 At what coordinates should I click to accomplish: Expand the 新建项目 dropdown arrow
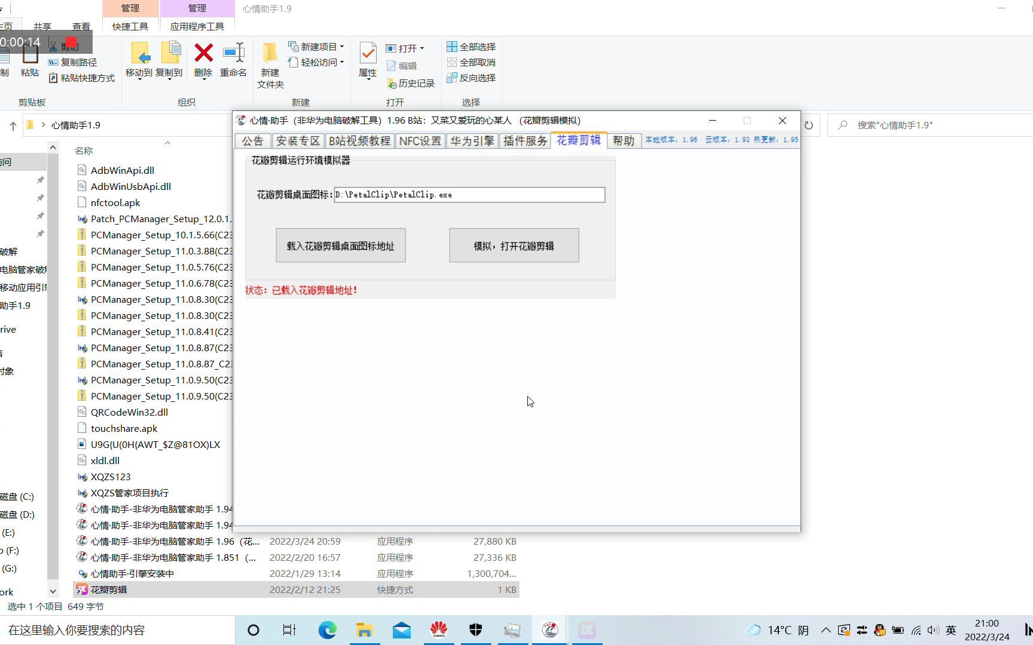click(341, 46)
